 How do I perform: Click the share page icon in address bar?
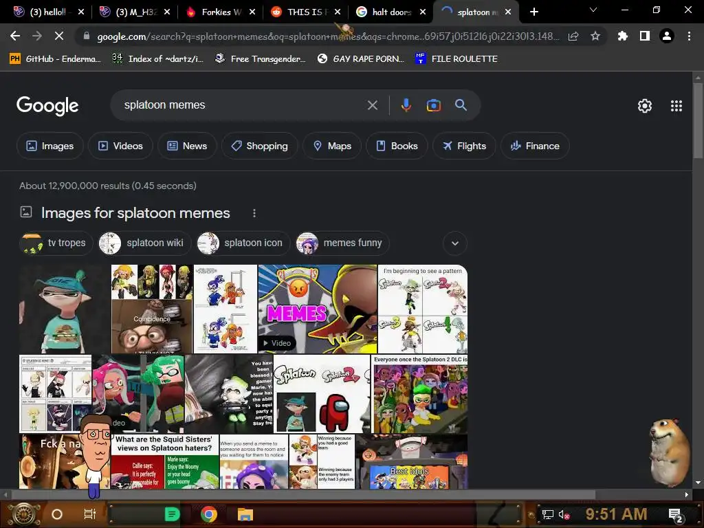point(573,36)
